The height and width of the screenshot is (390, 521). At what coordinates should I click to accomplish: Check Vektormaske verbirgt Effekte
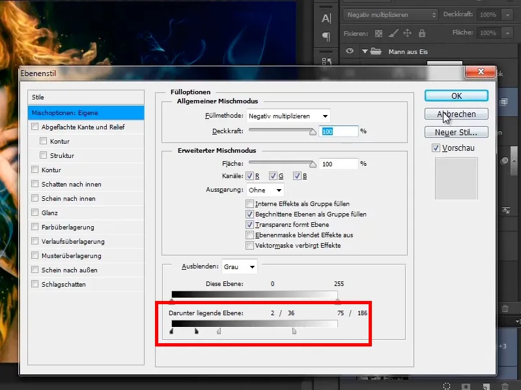[x=249, y=246]
